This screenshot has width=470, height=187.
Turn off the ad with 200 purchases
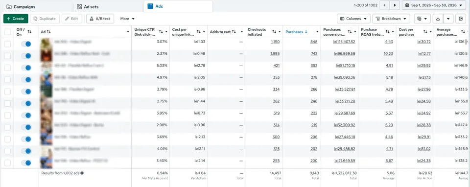pos(26,163)
